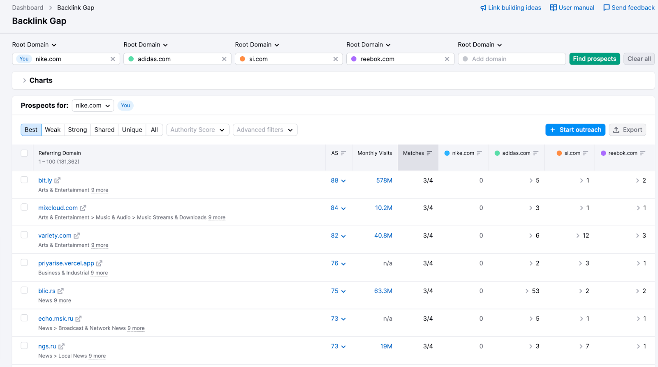Image resolution: width=658 pixels, height=367 pixels.
Task: Remove nike.com domain with X icon
Action: 113,59
